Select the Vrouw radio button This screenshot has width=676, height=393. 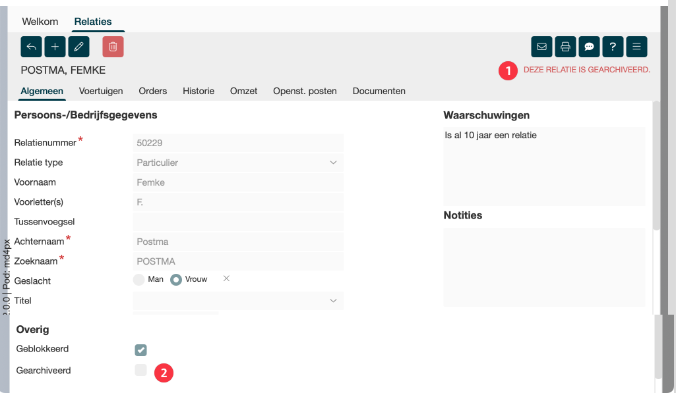tap(176, 280)
